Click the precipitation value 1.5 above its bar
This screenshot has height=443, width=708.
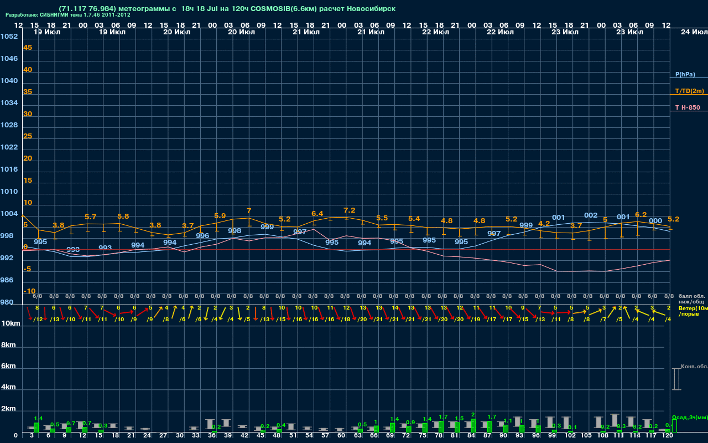pos(459,419)
